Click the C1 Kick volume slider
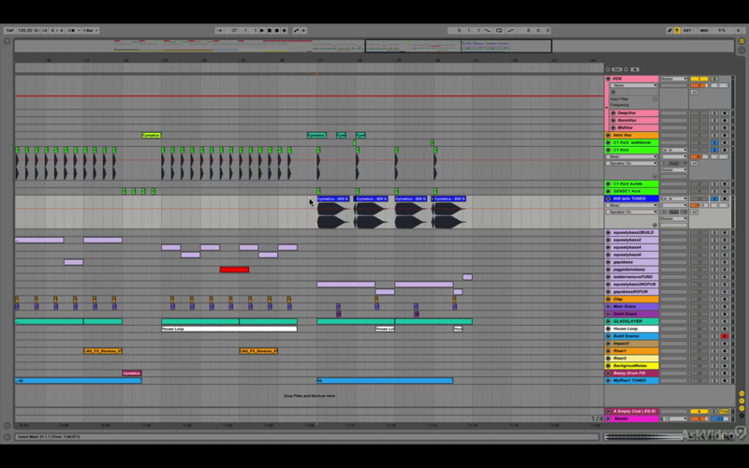Viewport: 749px width, 468px height. tap(698, 156)
